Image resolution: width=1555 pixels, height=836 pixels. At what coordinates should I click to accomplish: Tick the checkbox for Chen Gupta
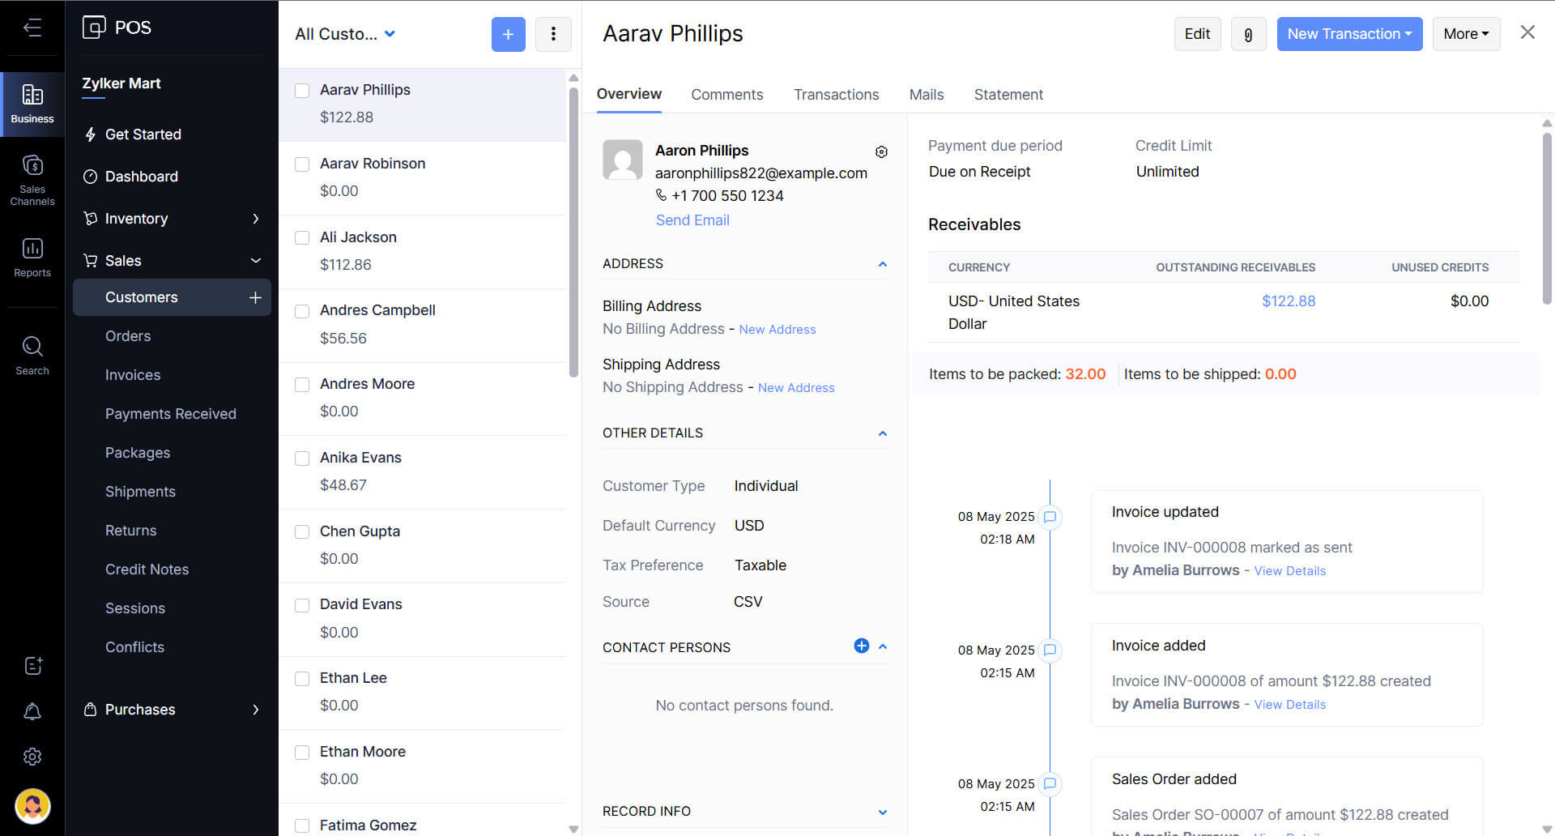[x=302, y=532]
